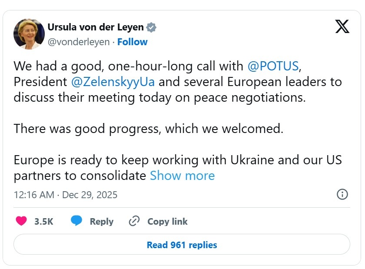365x269 pixels.
Task: Open the @POTUS mention
Action: pos(273,66)
